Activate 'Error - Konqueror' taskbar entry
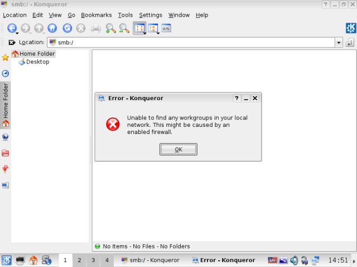Viewport: 357px width, 267px height. coord(224,260)
